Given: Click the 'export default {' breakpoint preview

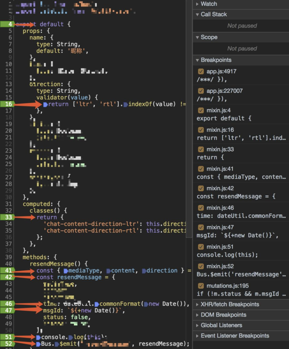Looking at the screenshot, I should point(224,118).
